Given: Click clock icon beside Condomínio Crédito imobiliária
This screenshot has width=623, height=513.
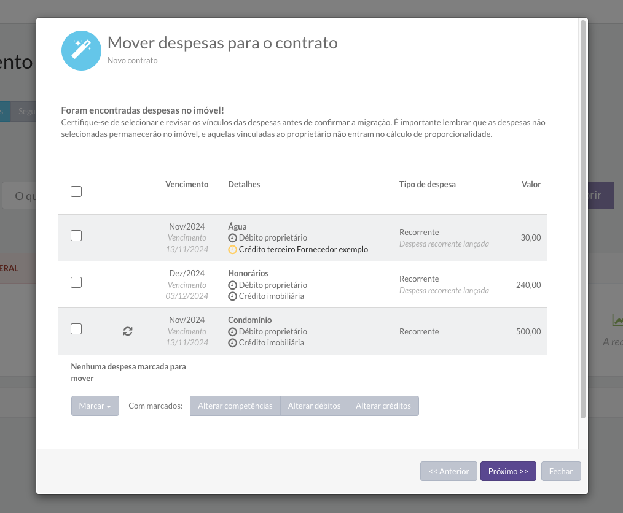Looking at the screenshot, I should (232, 343).
